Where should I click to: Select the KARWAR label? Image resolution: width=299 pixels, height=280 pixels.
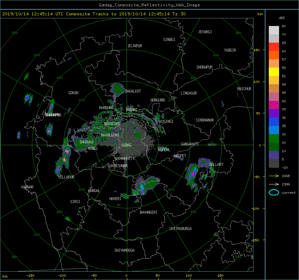coord(27,187)
